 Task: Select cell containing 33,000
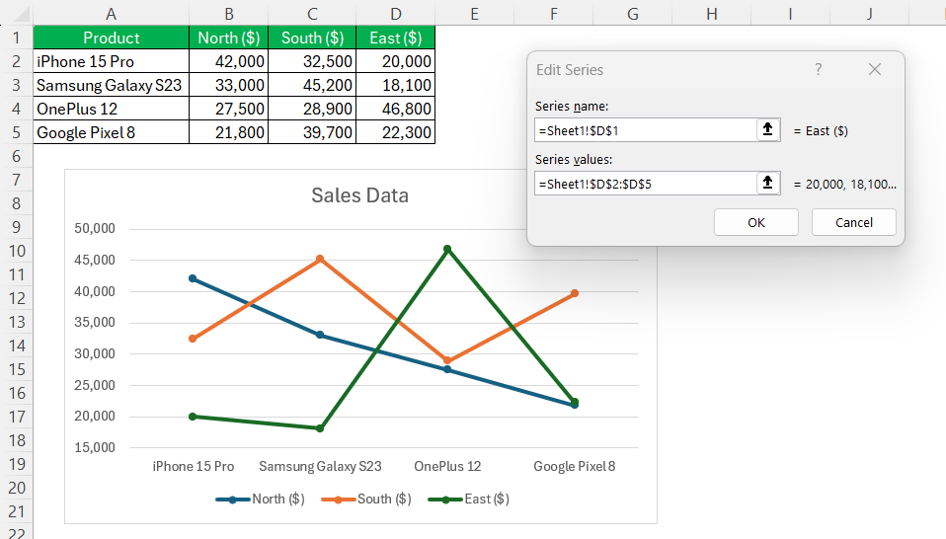[229, 85]
